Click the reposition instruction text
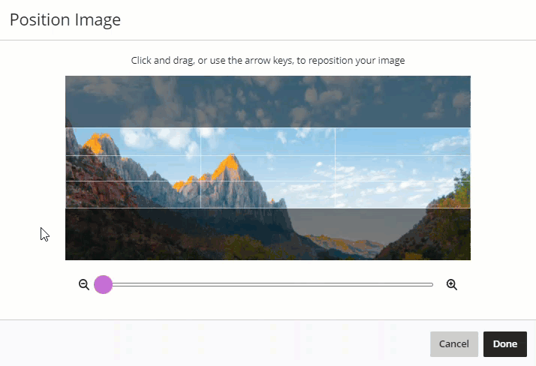The width and height of the screenshot is (536, 366). coord(268,61)
